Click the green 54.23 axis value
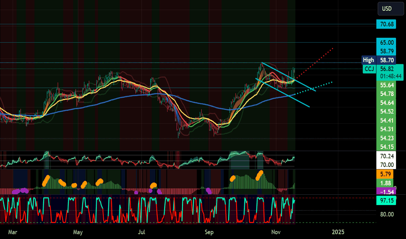Image resolution: width=406 pixels, height=239 pixels. 387,138
